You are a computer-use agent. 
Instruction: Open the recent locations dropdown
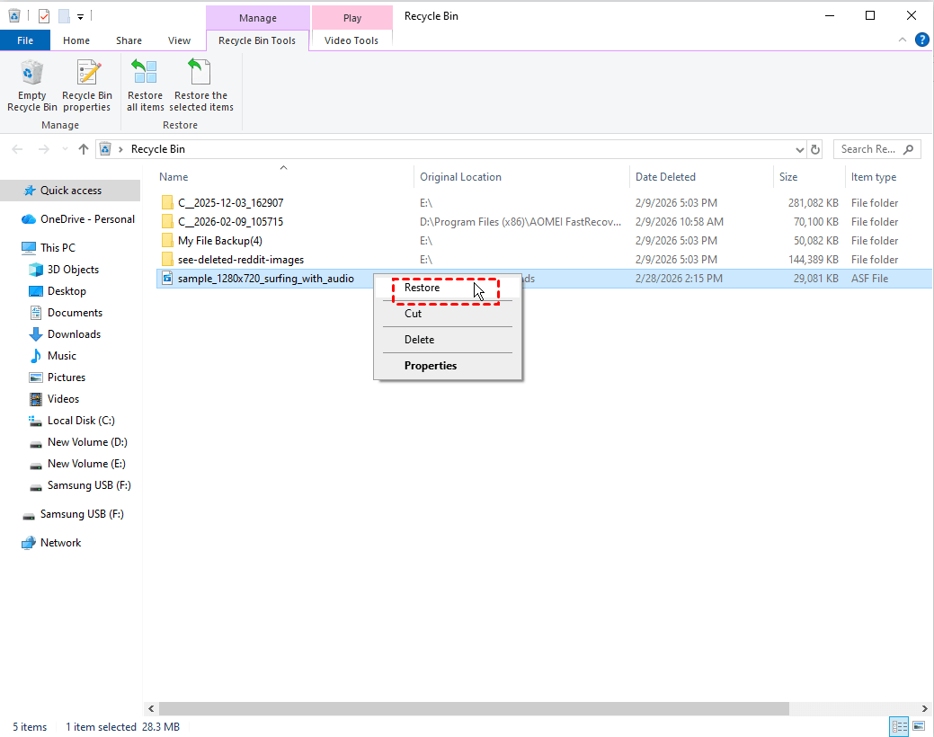pyautogui.click(x=65, y=149)
